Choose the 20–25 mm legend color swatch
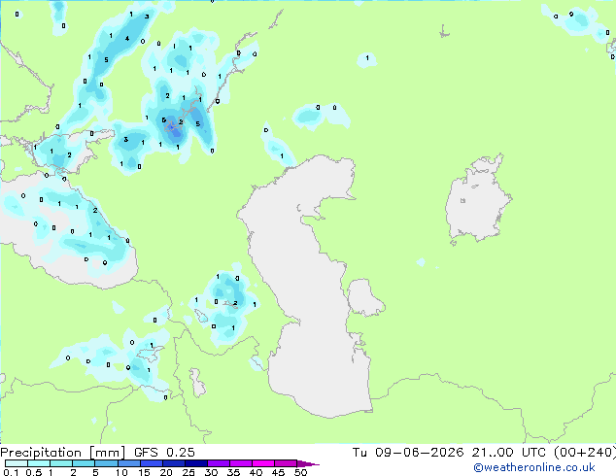Screen dimensions: 616x476 174,463
